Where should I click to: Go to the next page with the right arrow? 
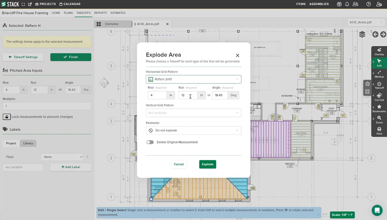pos(383,34)
